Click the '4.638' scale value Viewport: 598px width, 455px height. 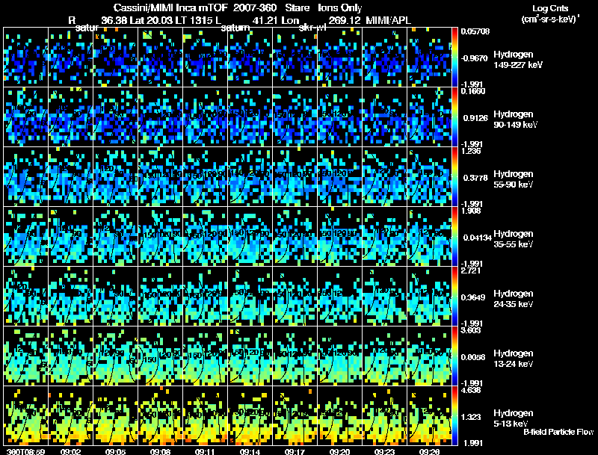tap(471, 390)
